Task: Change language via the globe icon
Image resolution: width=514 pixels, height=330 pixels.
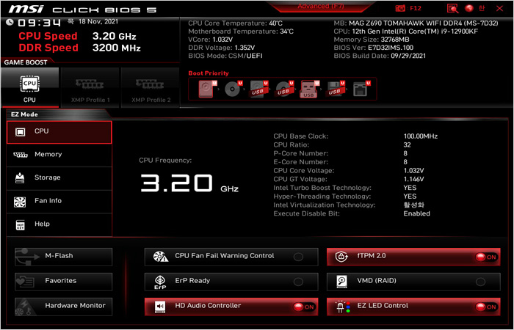Action: (469, 9)
